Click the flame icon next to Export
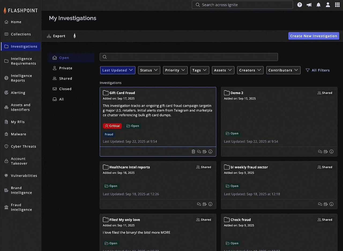Viewport: 343px width, 251px height. pos(74,36)
